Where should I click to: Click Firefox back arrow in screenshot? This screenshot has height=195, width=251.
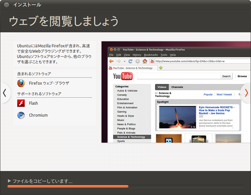pos(111,61)
